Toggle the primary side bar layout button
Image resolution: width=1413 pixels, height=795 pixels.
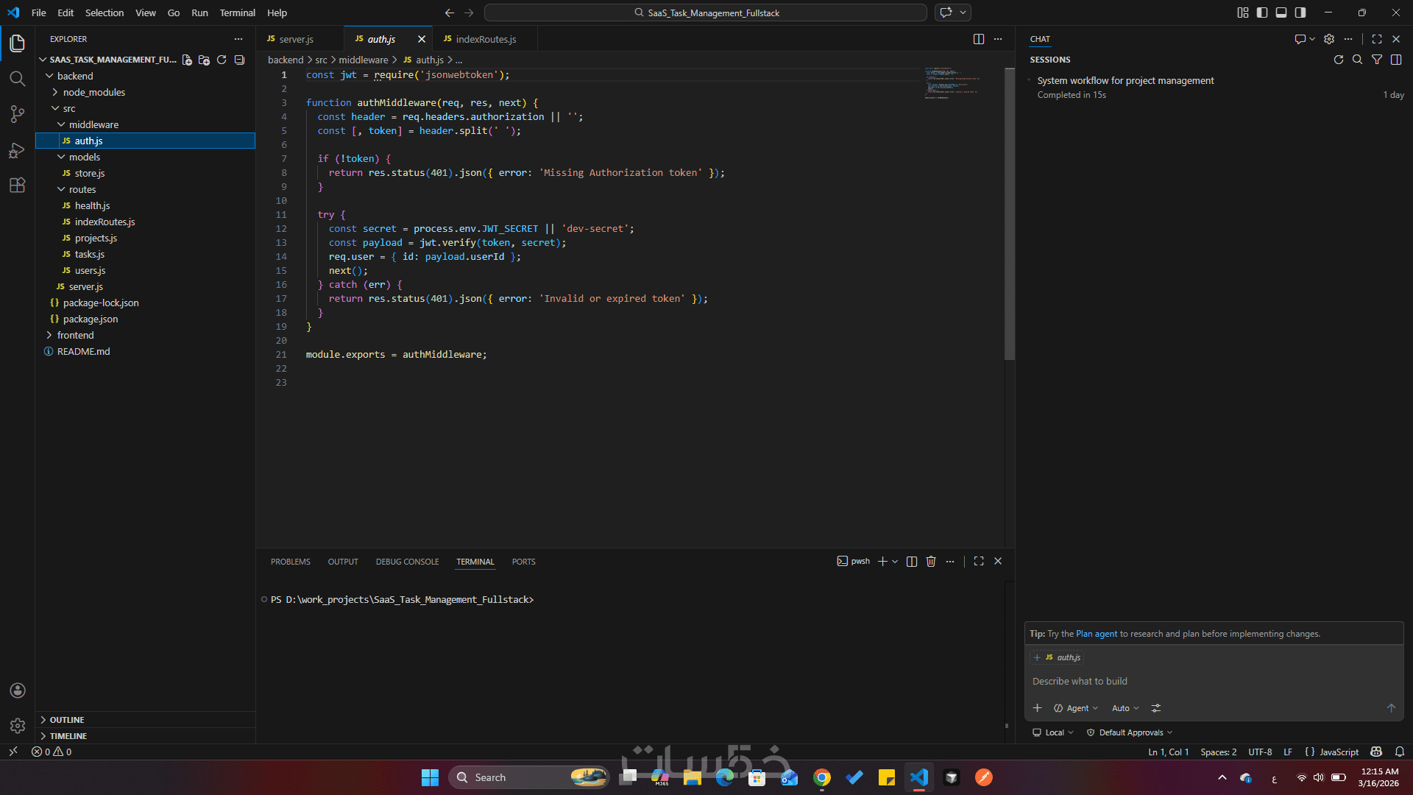(1262, 13)
